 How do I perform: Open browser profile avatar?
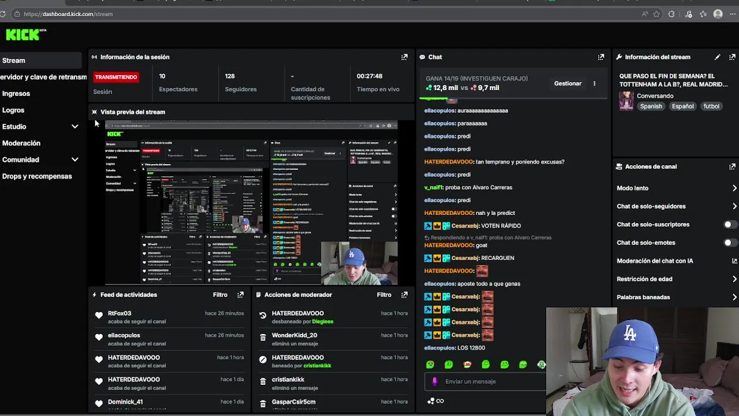tap(718, 14)
